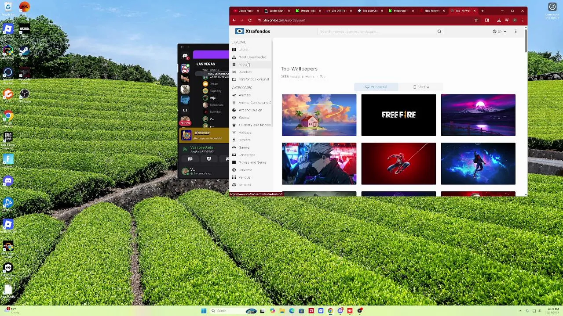Open the Discord desktop shortcut
This screenshot has width=563, height=316.
coord(8,182)
